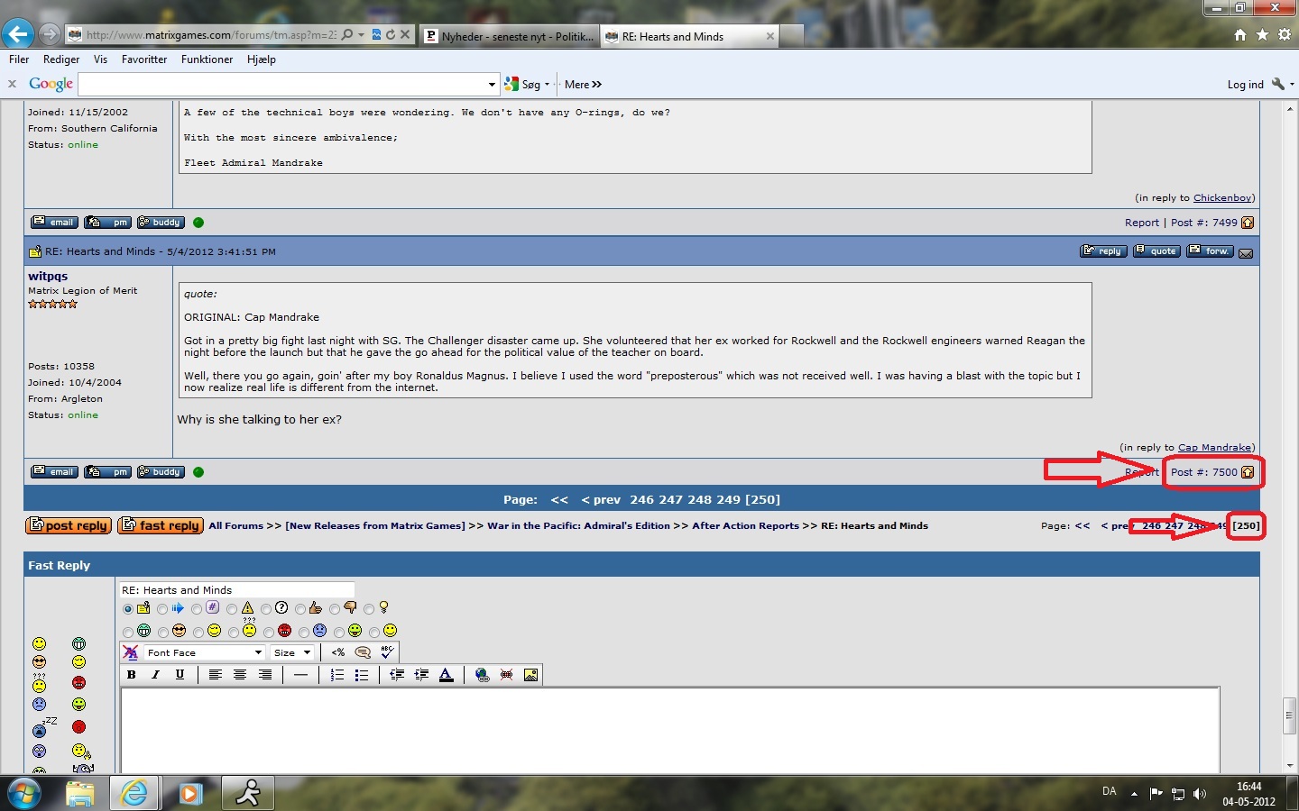Refresh the page in address bar
The image size is (1299, 811).
(391, 34)
